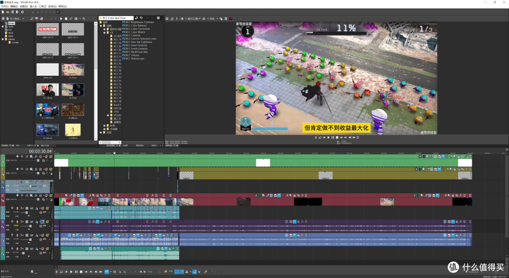
Task: Solo the red video track
Action: tap(50, 195)
